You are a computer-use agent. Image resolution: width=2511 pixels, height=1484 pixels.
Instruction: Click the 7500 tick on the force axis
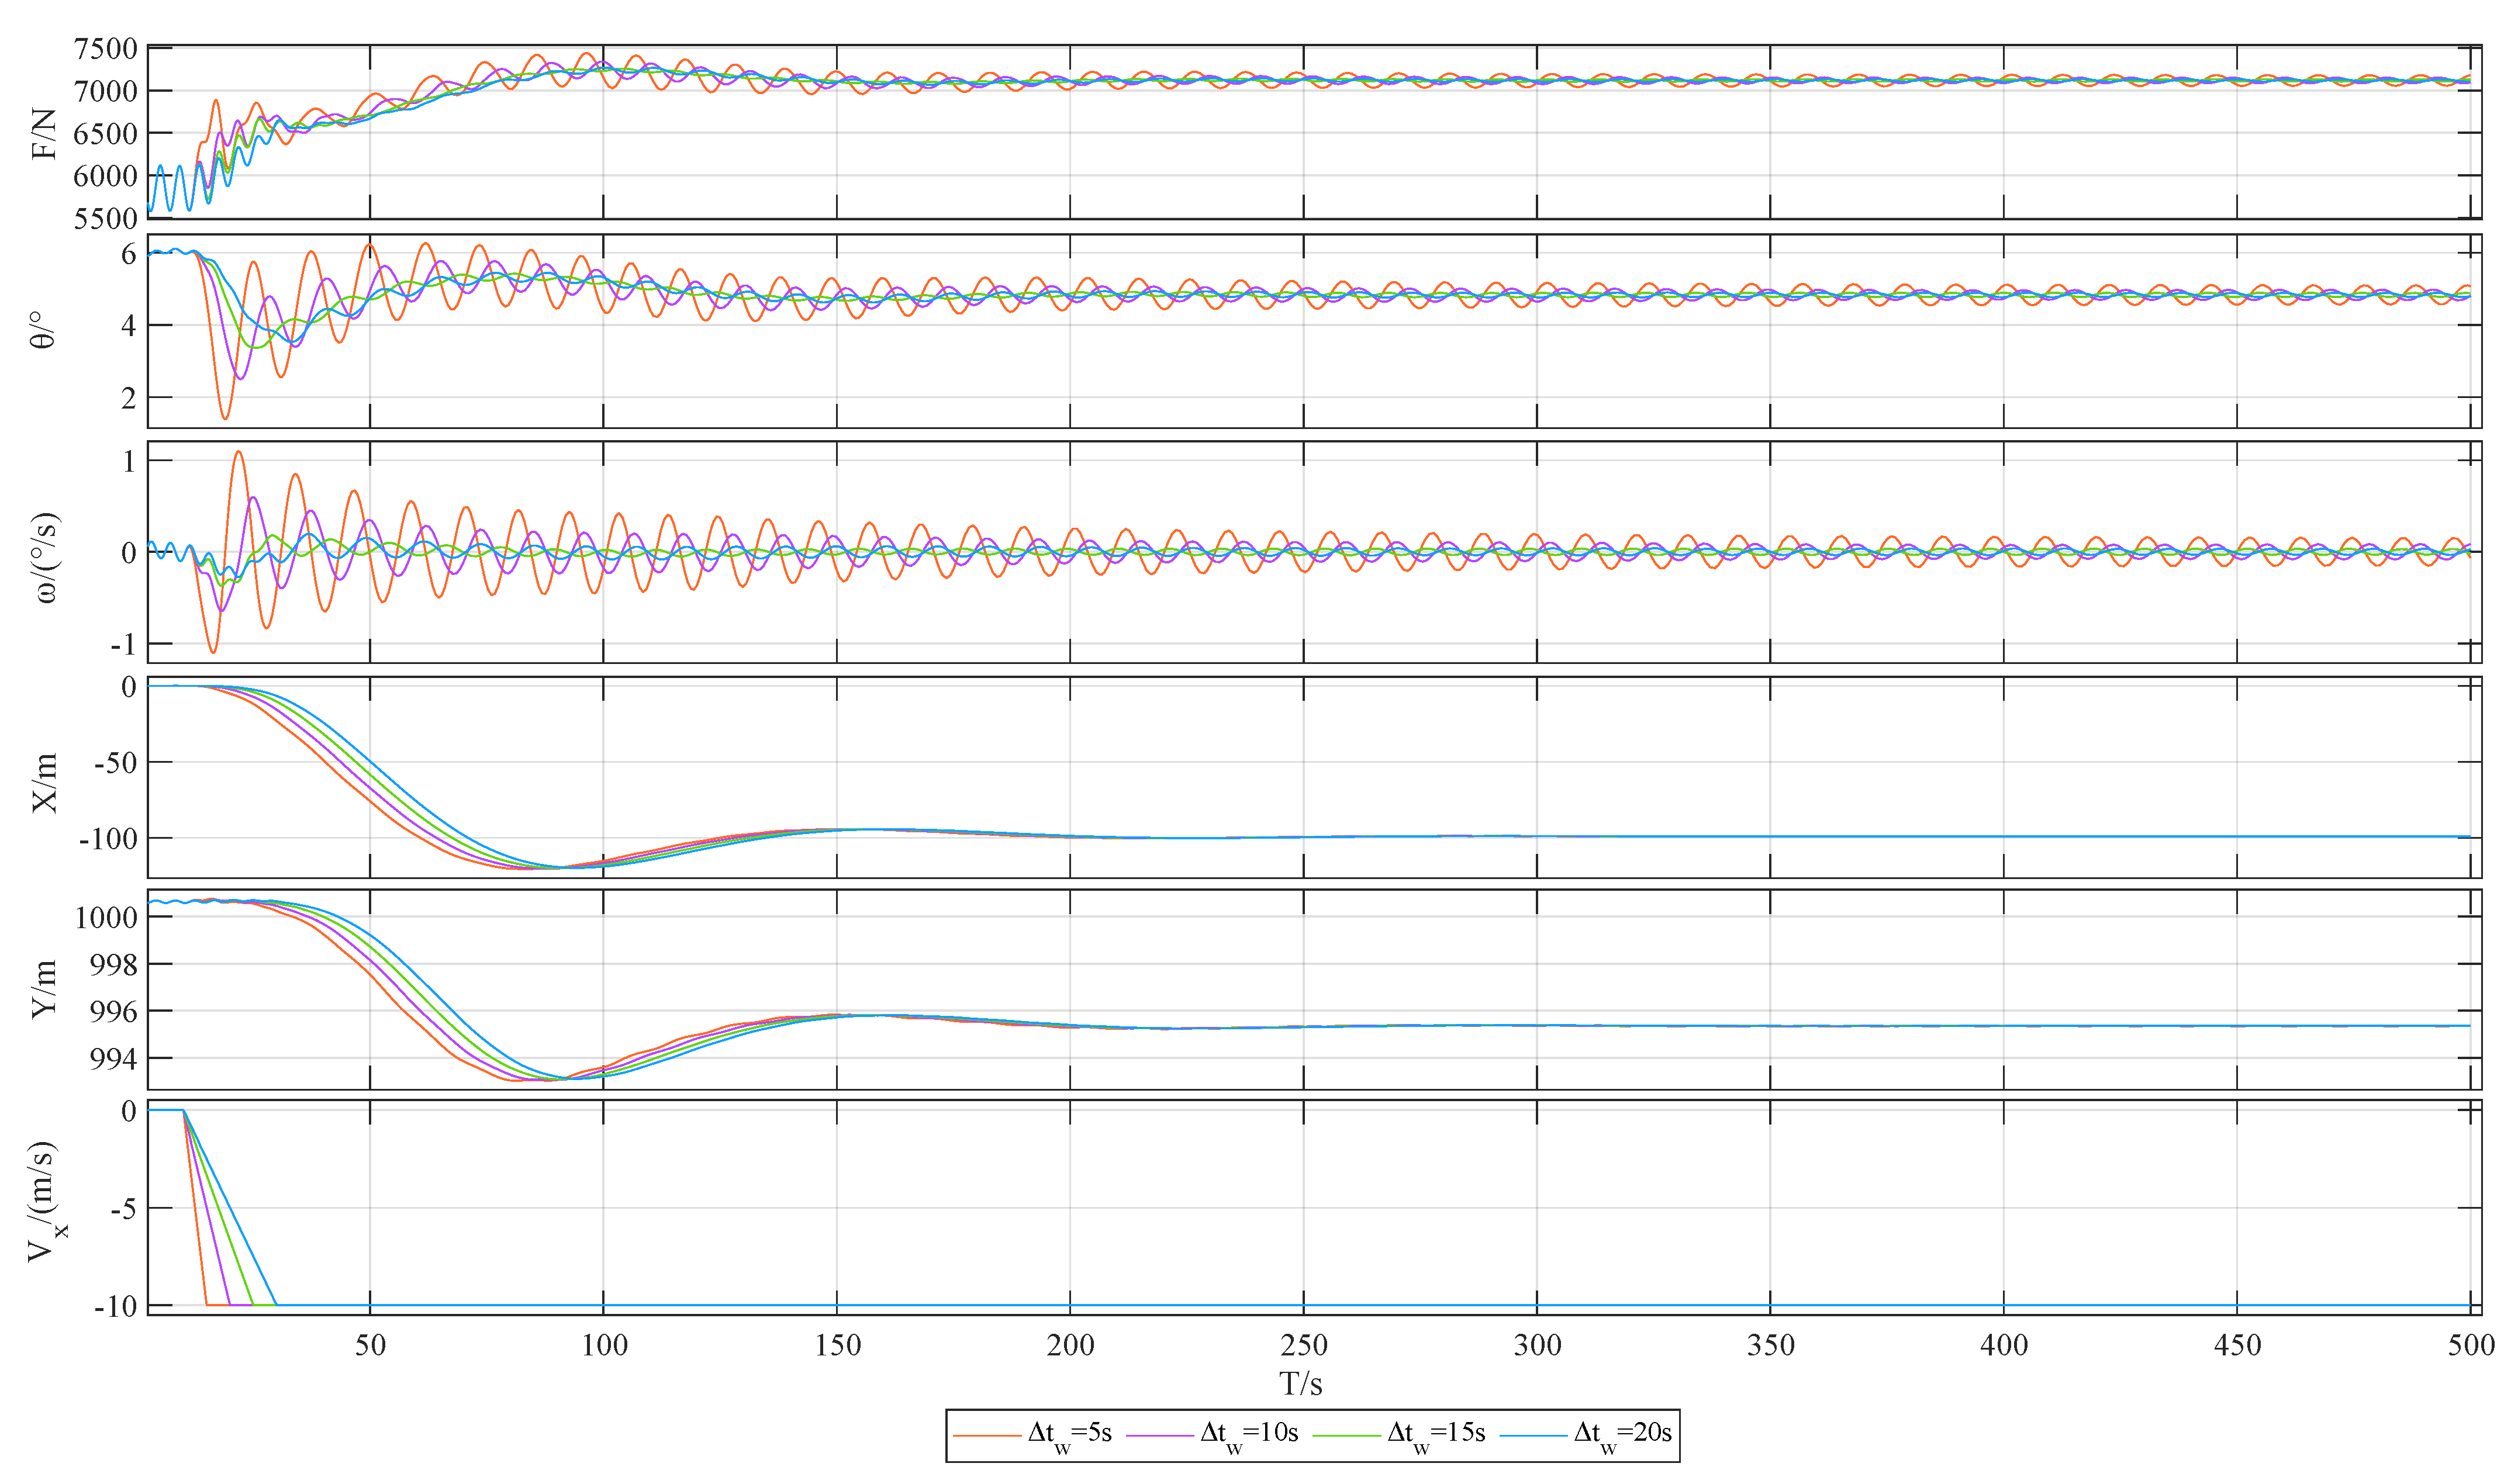(105, 49)
